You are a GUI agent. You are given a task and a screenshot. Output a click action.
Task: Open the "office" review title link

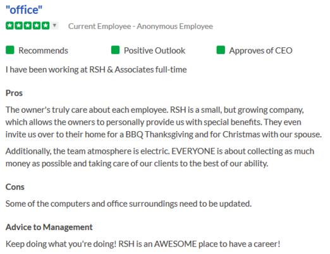tap(24, 10)
